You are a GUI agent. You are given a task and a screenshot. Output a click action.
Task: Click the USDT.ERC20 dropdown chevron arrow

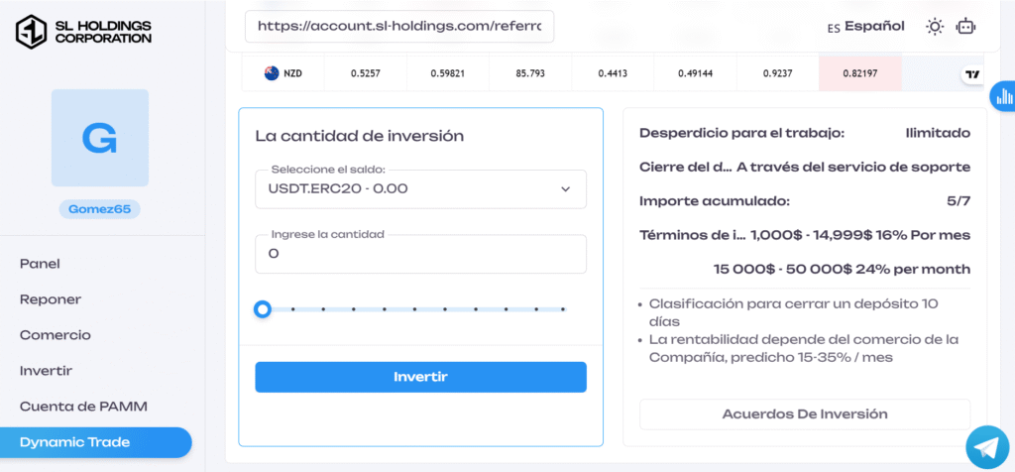(566, 189)
